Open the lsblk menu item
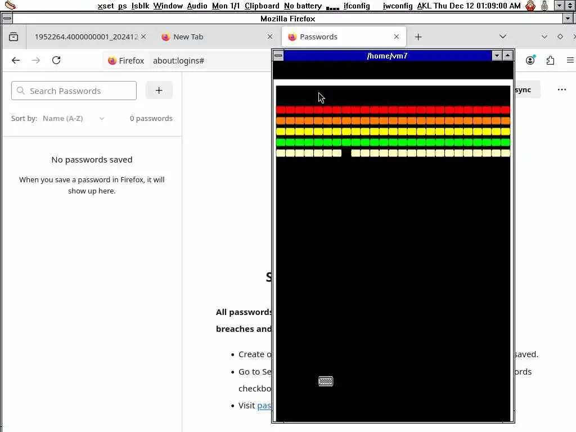The width and height of the screenshot is (576, 432). (x=140, y=6)
